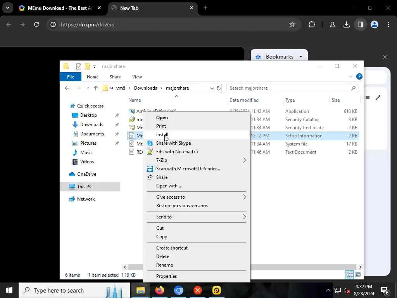This screenshot has width=397, height=298.
Task: Select Network in navigation pane
Action: tap(86, 199)
